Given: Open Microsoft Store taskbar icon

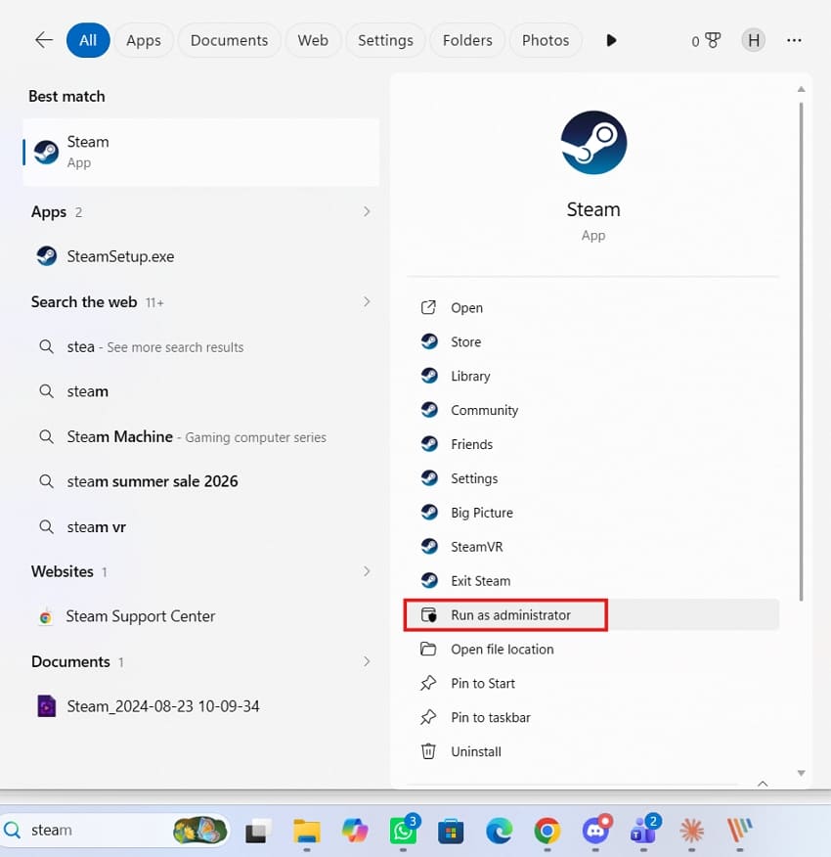Looking at the screenshot, I should (451, 832).
